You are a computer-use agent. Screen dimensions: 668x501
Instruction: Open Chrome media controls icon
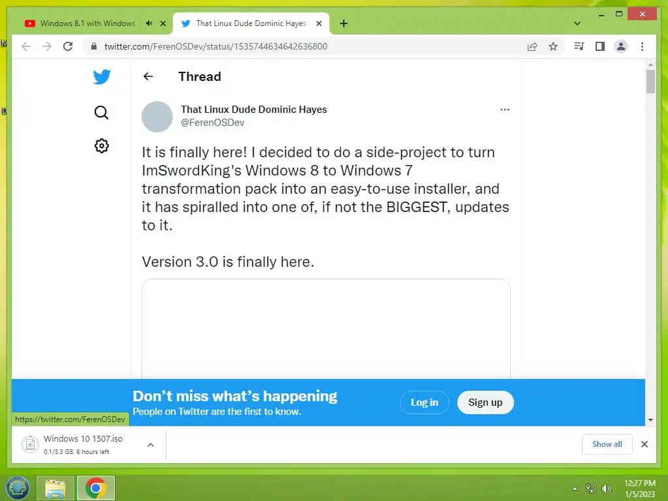coord(579,46)
